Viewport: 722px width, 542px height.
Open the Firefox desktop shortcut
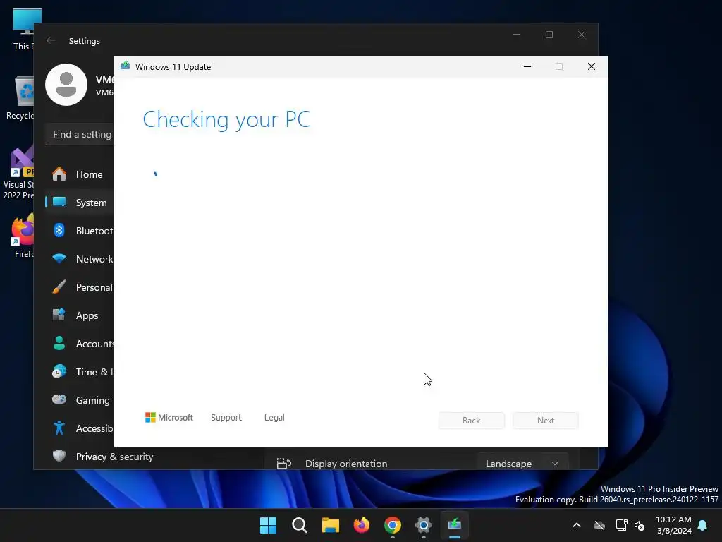[x=23, y=236]
